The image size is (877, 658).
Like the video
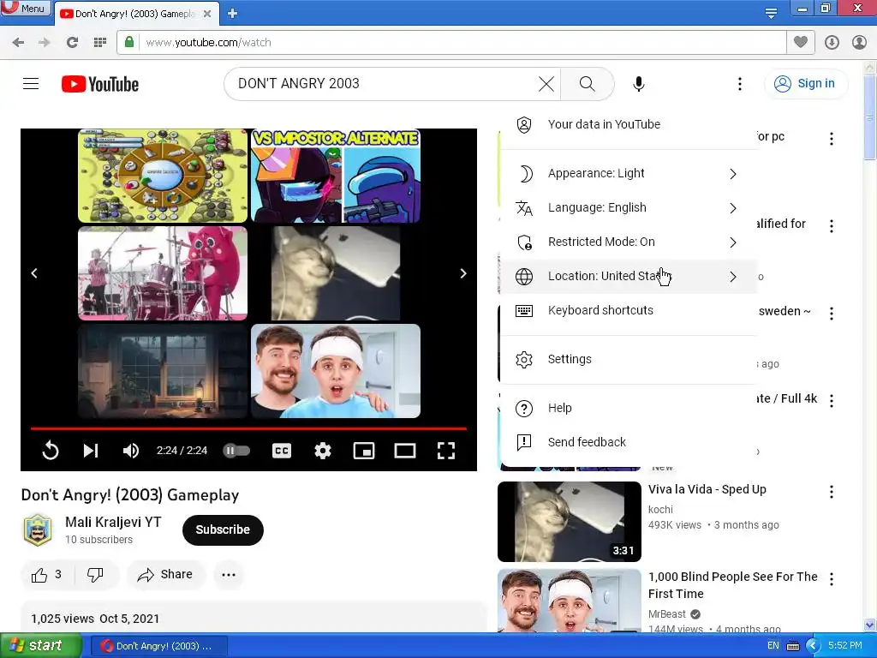coord(47,575)
